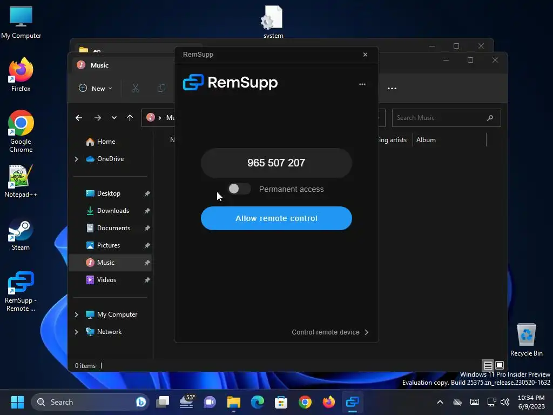Click the Bing icon in taskbar search
Viewport: 553px width, 415px height.
(x=141, y=402)
